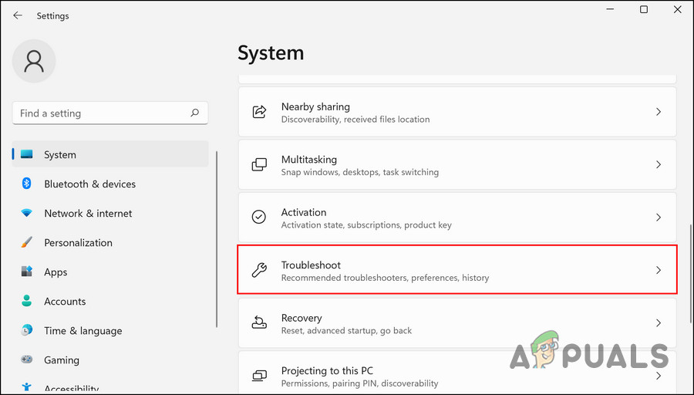
Task: Click the Personalization paintbrush icon
Action: pyautogui.click(x=26, y=242)
